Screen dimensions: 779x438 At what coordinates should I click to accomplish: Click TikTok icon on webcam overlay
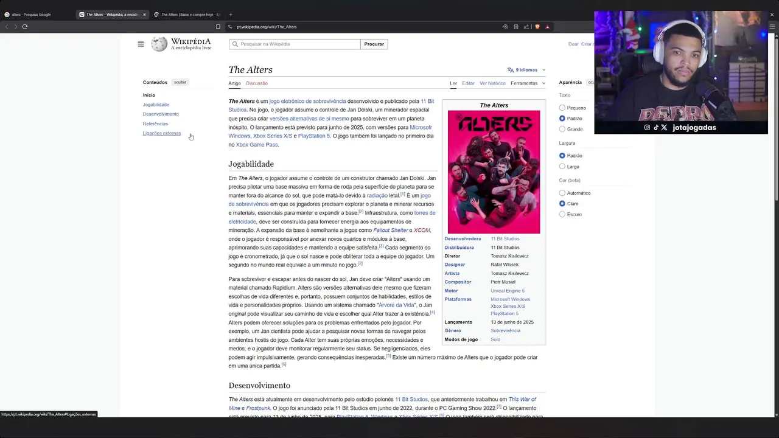coord(656,128)
